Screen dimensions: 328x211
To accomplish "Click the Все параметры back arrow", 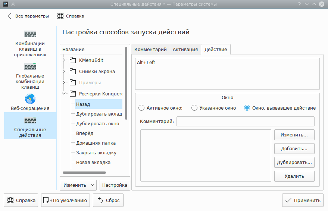I will coord(10,16).
